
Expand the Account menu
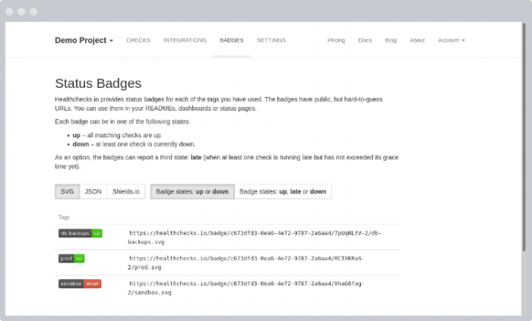451,40
